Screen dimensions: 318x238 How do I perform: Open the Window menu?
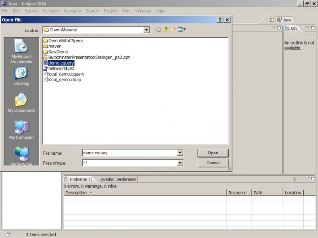tap(143, 11)
